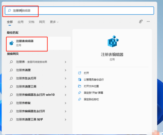Click search icon in win10 suggestion row
The height and width of the screenshot is (135, 163).
pos(11,95)
